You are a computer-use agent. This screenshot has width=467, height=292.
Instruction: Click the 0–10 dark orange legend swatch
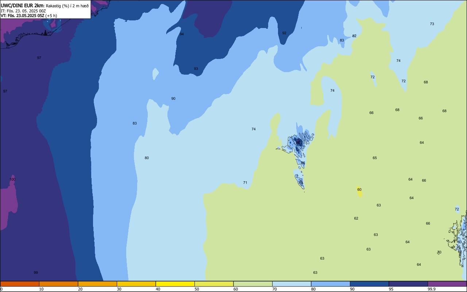[20, 284]
